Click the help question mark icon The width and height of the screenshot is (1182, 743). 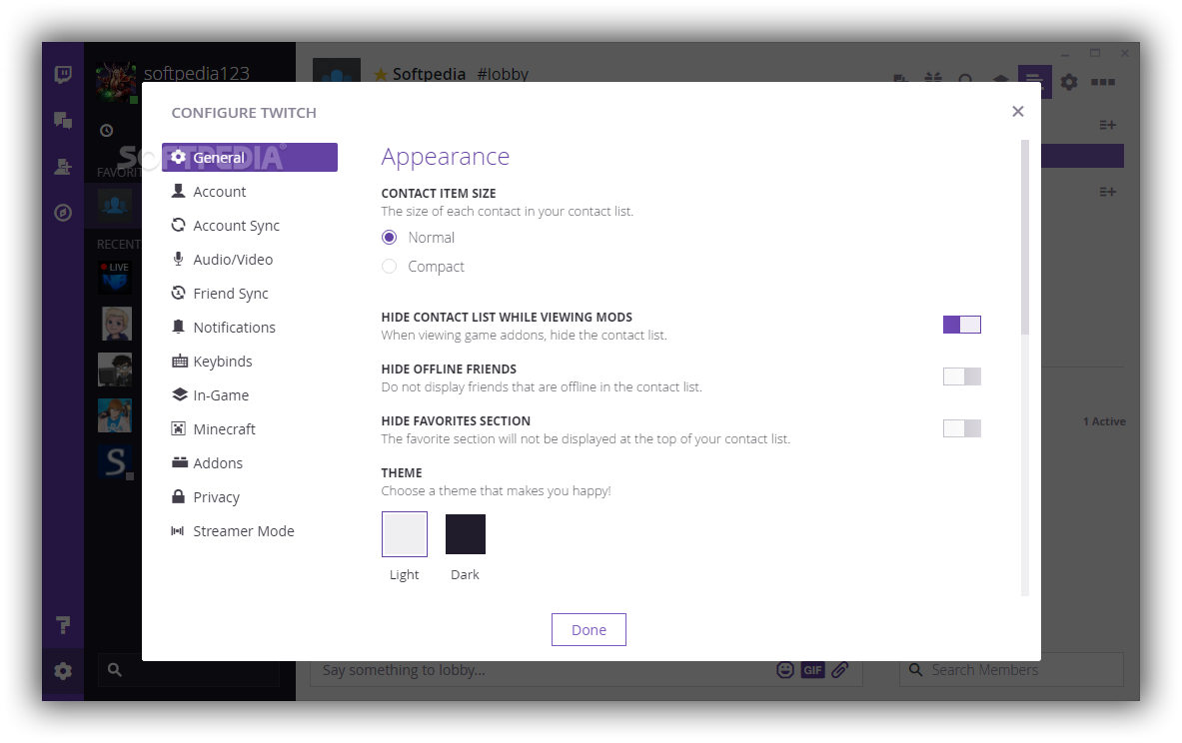click(63, 625)
